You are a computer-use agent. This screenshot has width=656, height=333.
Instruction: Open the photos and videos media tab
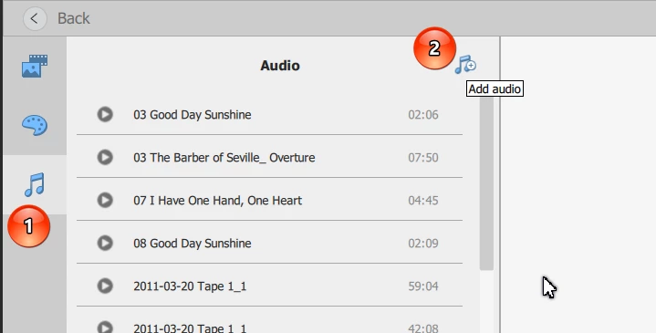(35, 66)
